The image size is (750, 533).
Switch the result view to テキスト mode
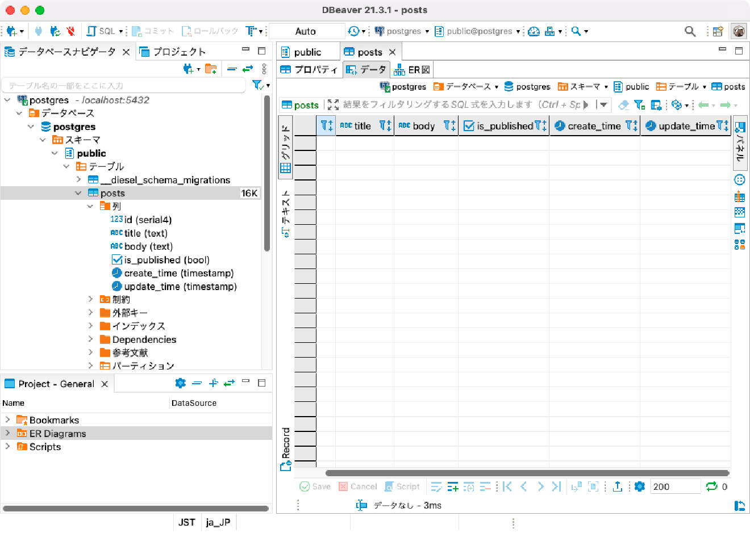pyautogui.click(x=286, y=214)
